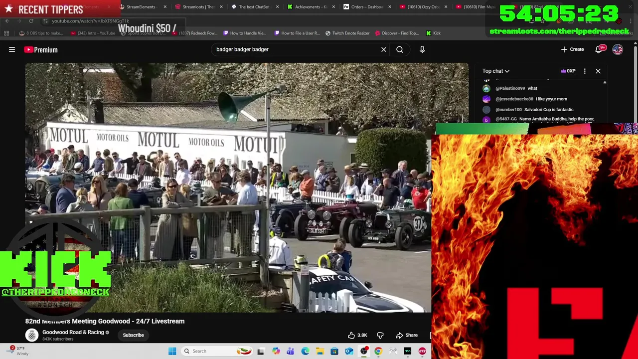The width and height of the screenshot is (638, 359).
Task: Open Goodwood Road & Racing channel avatar
Action: 32,335
